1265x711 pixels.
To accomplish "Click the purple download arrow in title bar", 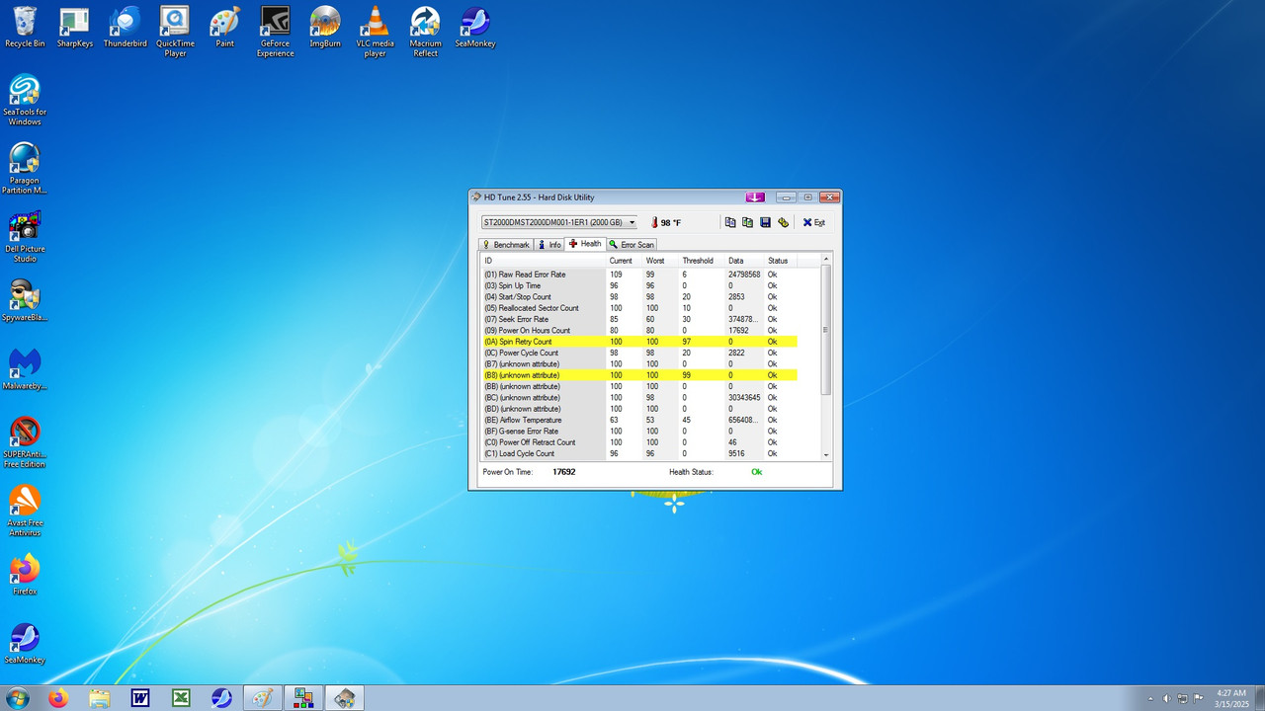I will point(755,197).
